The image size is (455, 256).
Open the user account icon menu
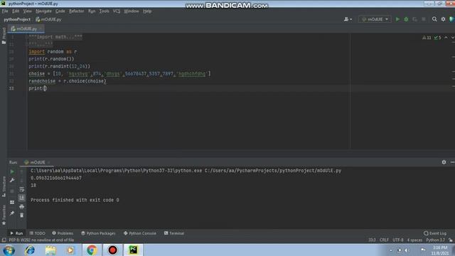348,19
